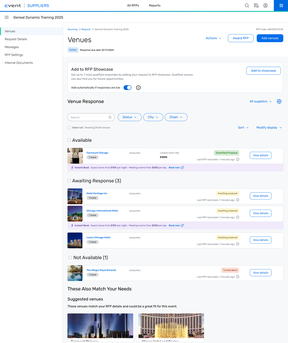View details for Loews Chicago Hotel
Viewport: 288px width, 343px height.
(261, 240)
